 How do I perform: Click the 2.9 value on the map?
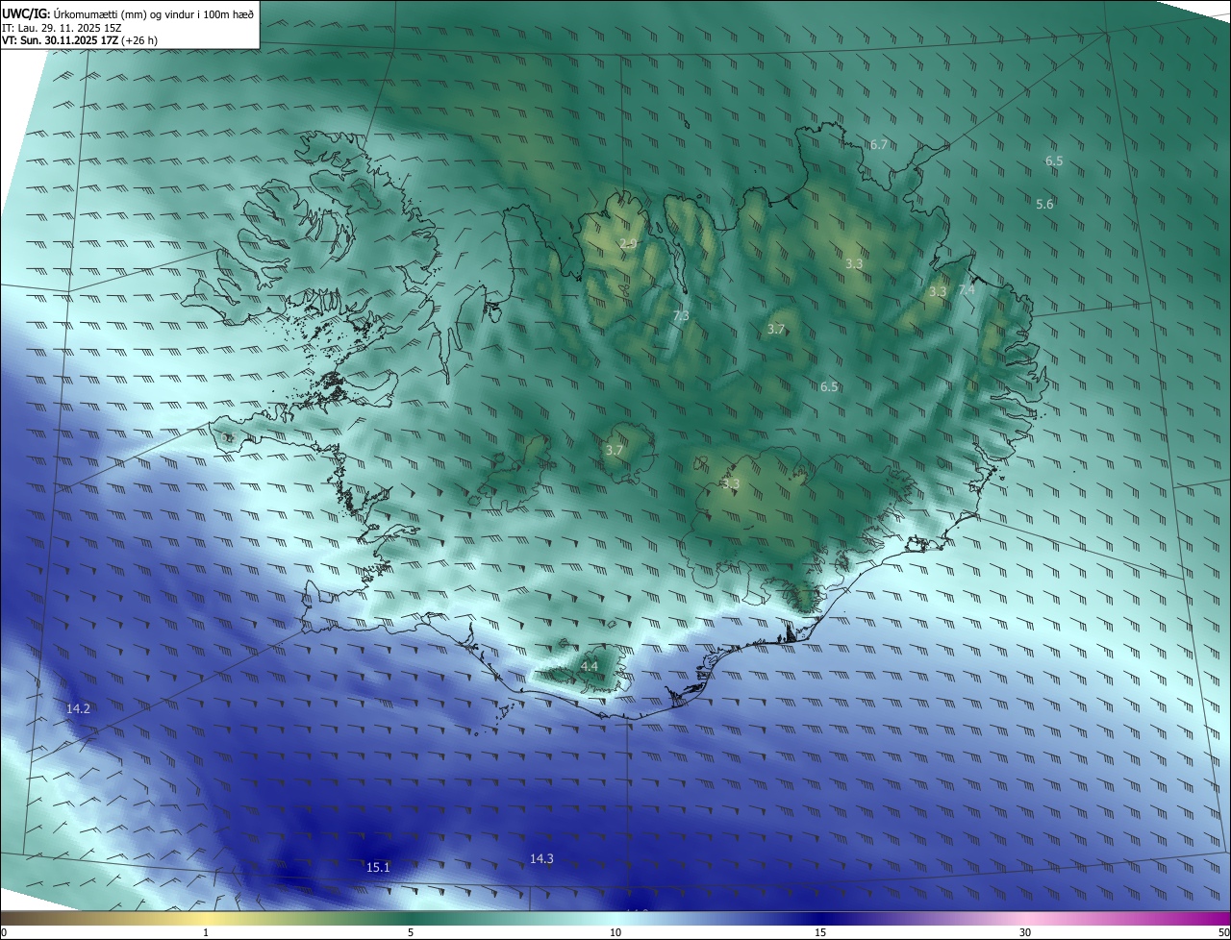(x=628, y=243)
